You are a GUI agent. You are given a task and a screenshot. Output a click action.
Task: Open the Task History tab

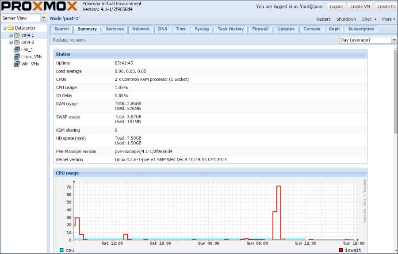pyautogui.click(x=230, y=29)
